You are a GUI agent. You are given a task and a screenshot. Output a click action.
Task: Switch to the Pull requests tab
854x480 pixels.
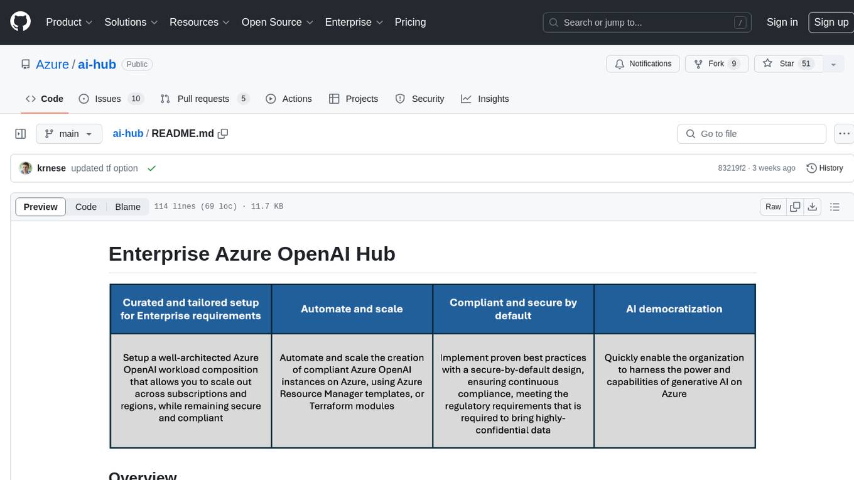[x=205, y=99]
